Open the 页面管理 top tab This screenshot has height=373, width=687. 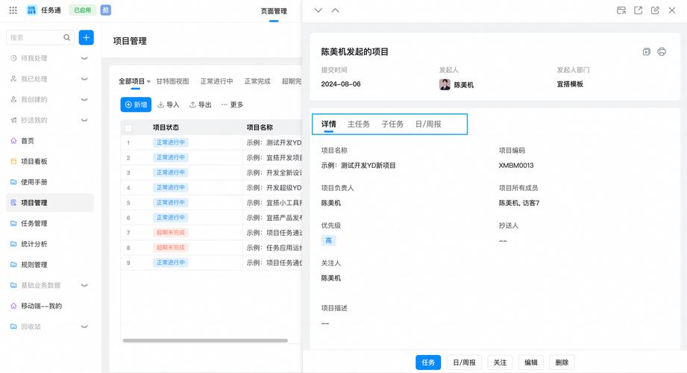click(274, 11)
